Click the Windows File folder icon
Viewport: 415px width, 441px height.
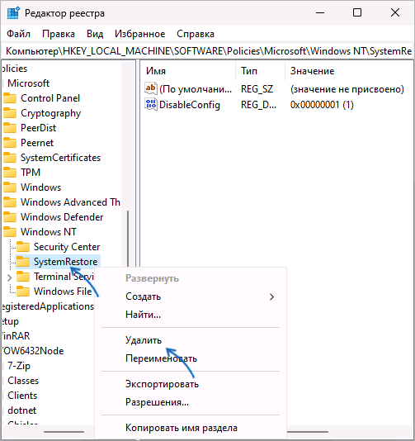pos(23,292)
